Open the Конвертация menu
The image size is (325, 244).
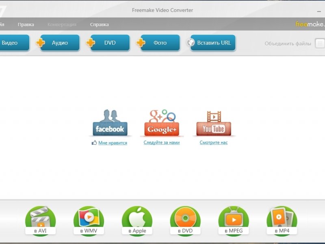(x=62, y=24)
